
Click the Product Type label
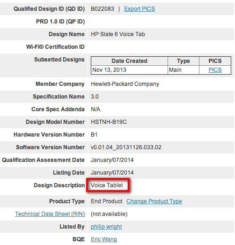67,201
